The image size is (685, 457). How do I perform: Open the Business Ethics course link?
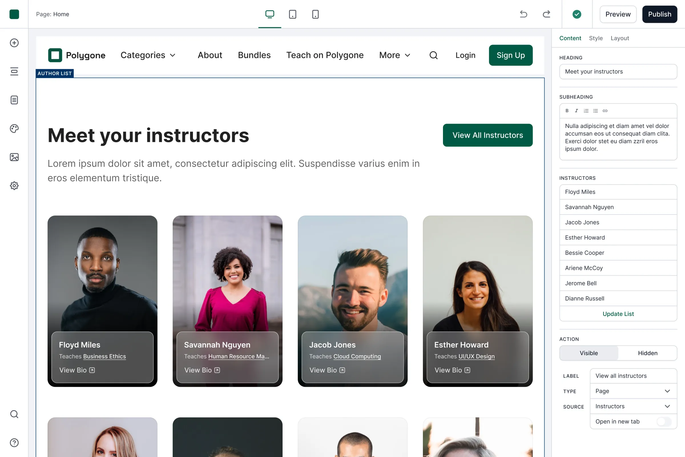[x=104, y=356]
